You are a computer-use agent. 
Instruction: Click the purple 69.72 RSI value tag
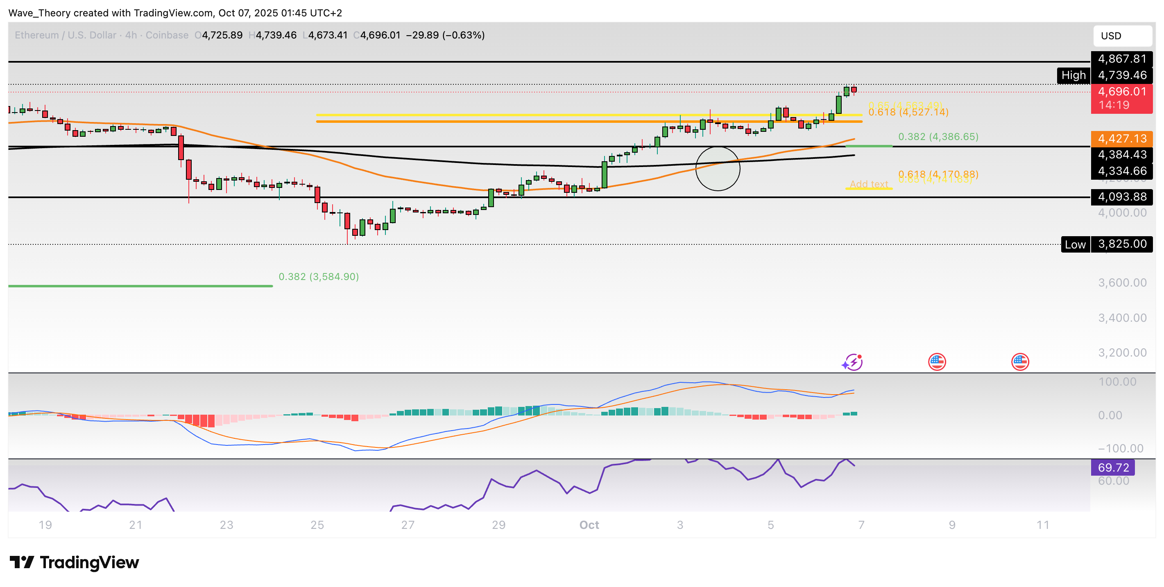pos(1113,467)
